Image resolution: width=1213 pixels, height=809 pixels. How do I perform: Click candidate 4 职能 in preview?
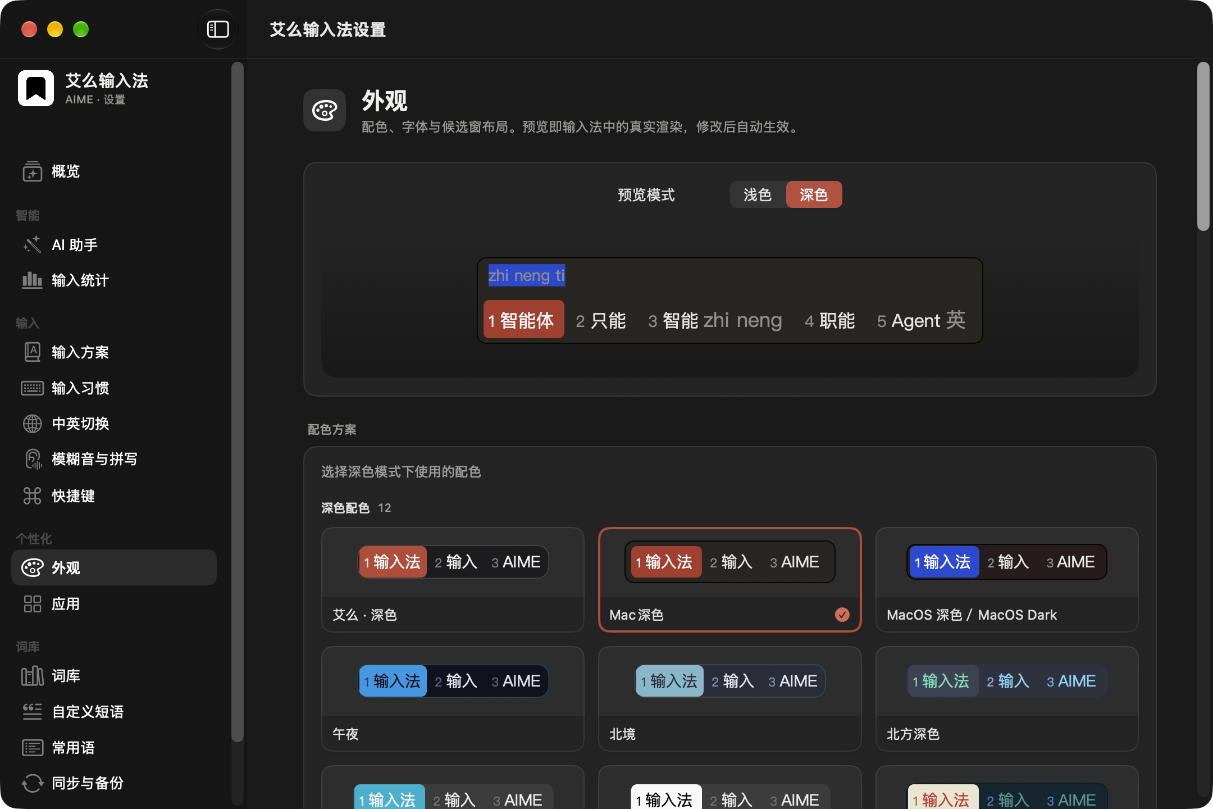[830, 320]
